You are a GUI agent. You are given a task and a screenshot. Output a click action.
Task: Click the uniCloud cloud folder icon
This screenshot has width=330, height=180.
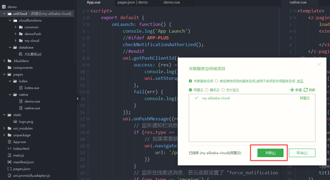coord(9,14)
